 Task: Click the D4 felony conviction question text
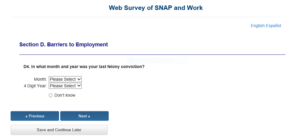[84, 67]
